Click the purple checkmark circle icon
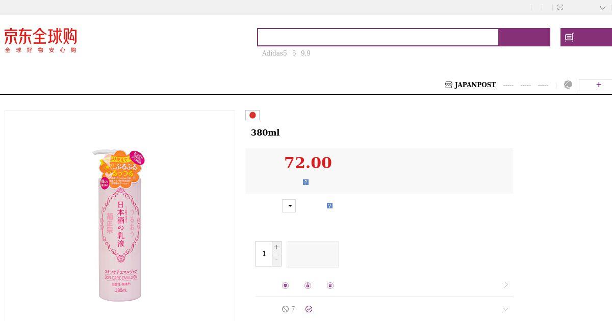Screen dimensions: 612x321 pos(309,309)
